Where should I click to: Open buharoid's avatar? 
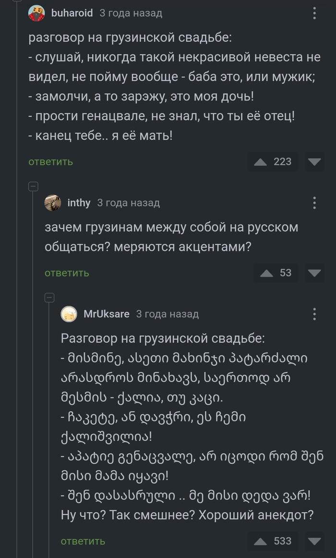click(x=36, y=13)
